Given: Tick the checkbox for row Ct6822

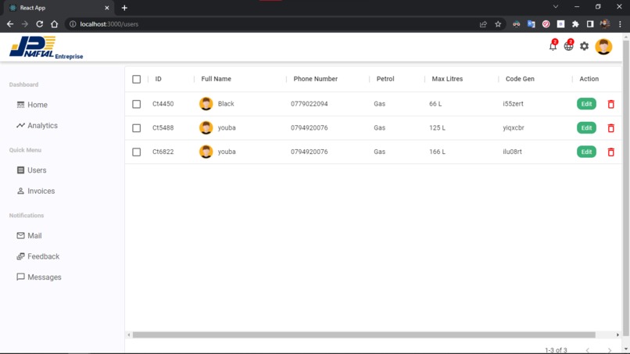Looking at the screenshot, I should click(137, 152).
